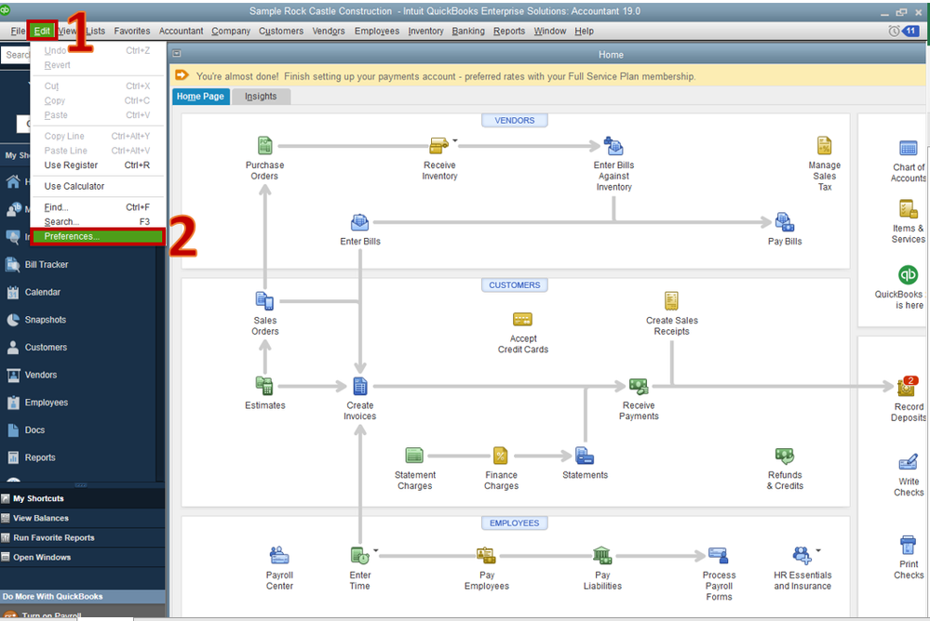Click the VENDORS section button
The image size is (930, 621).
coord(514,120)
